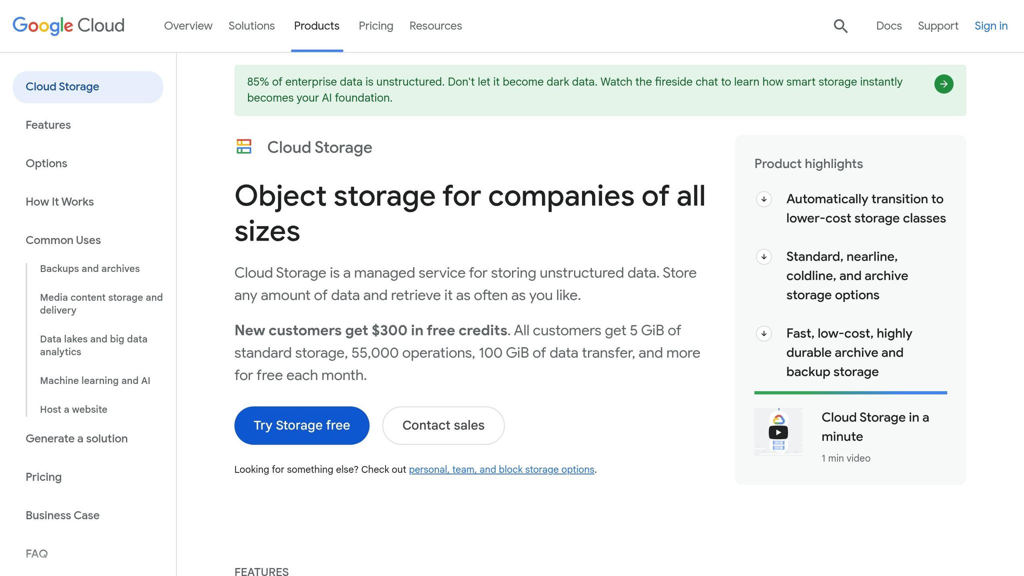This screenshot has width=1024, height=576.
Task: Click the search magnifier icon
Action: [x=840, y=26]
